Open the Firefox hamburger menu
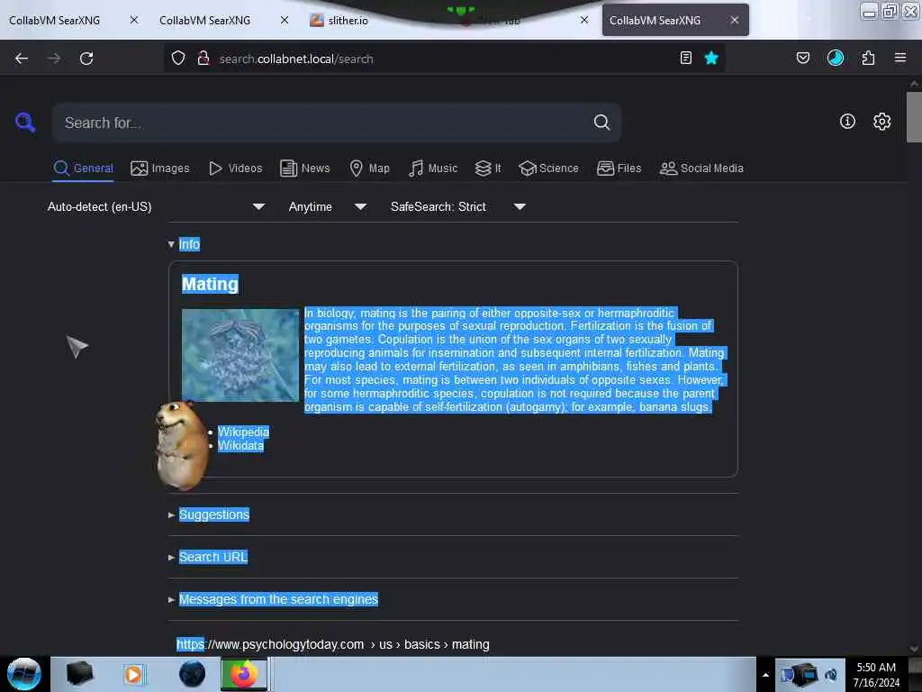The width and height of the screenshot is (922, 692). [x=900, y=58]
